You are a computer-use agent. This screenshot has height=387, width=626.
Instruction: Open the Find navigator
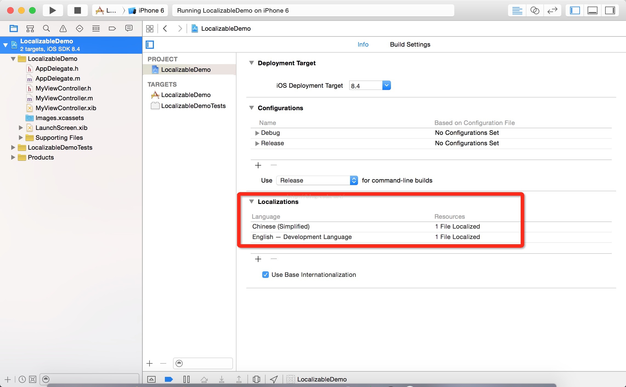tap(46, 28)
